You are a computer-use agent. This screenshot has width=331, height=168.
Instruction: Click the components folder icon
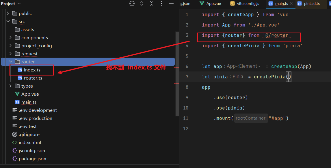click(17, 37)
